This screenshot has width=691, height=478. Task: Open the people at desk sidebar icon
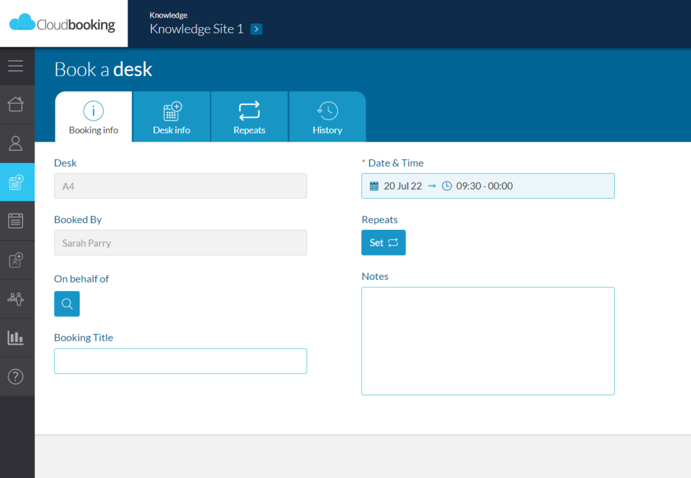[x=16, y=299]
